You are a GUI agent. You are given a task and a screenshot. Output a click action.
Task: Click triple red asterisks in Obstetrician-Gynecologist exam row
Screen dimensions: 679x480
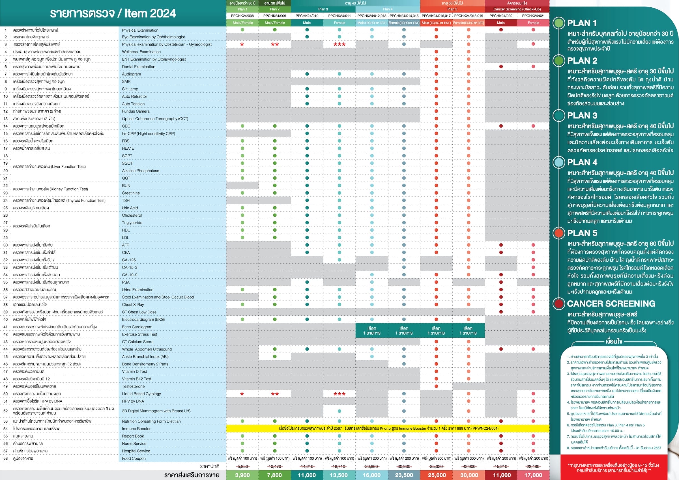coord(339,44)
